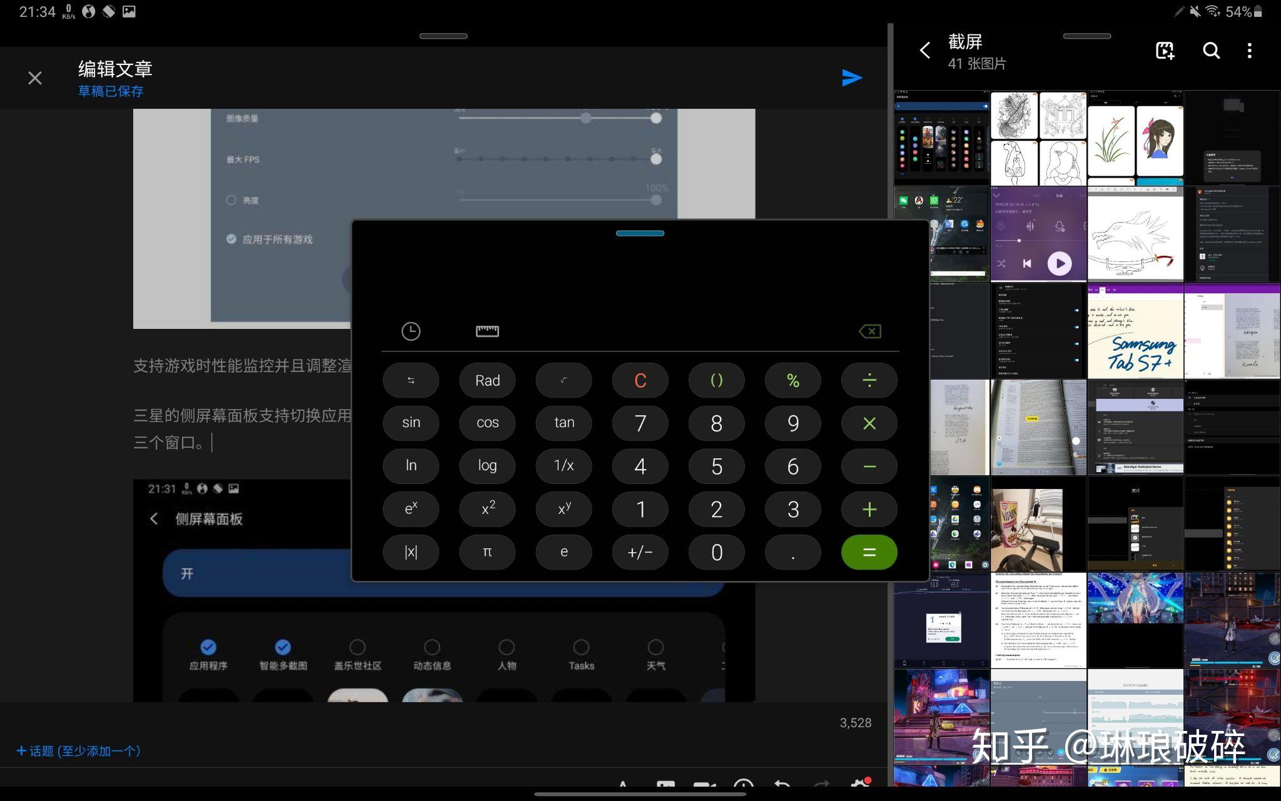This screenshot has width=1281, height=801.
Task: Toggle Rad angle mode in calculator
Action: pos(487,380)
